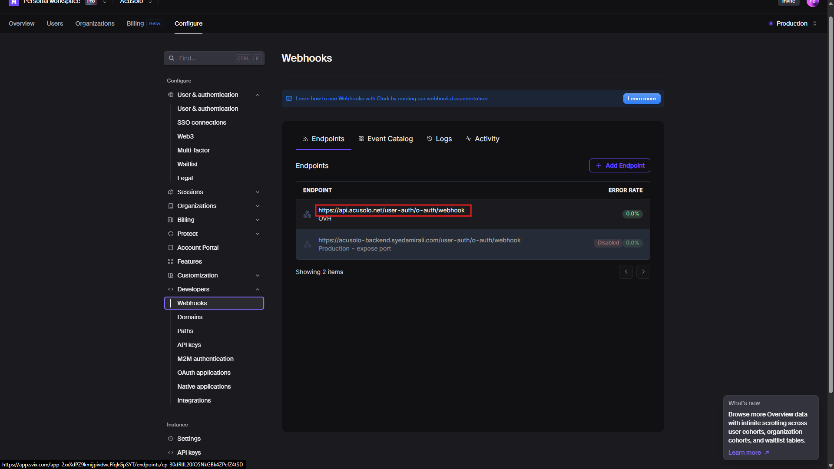Click the Developers code brackets icon
This screenshot has height=469, width=834.
click(171, 289)
